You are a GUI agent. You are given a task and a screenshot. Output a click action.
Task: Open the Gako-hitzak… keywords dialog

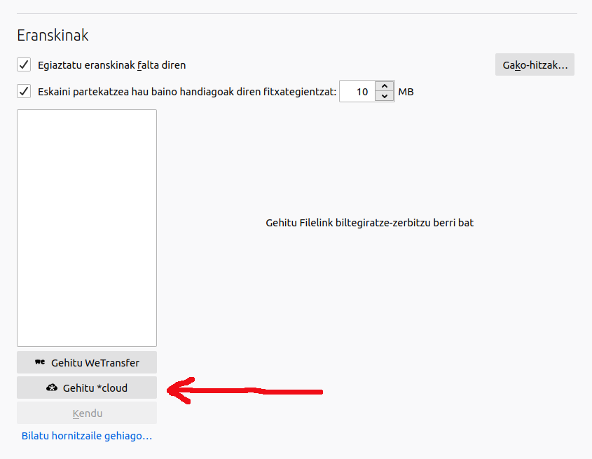pyautogui.click(x=535, y=65)
